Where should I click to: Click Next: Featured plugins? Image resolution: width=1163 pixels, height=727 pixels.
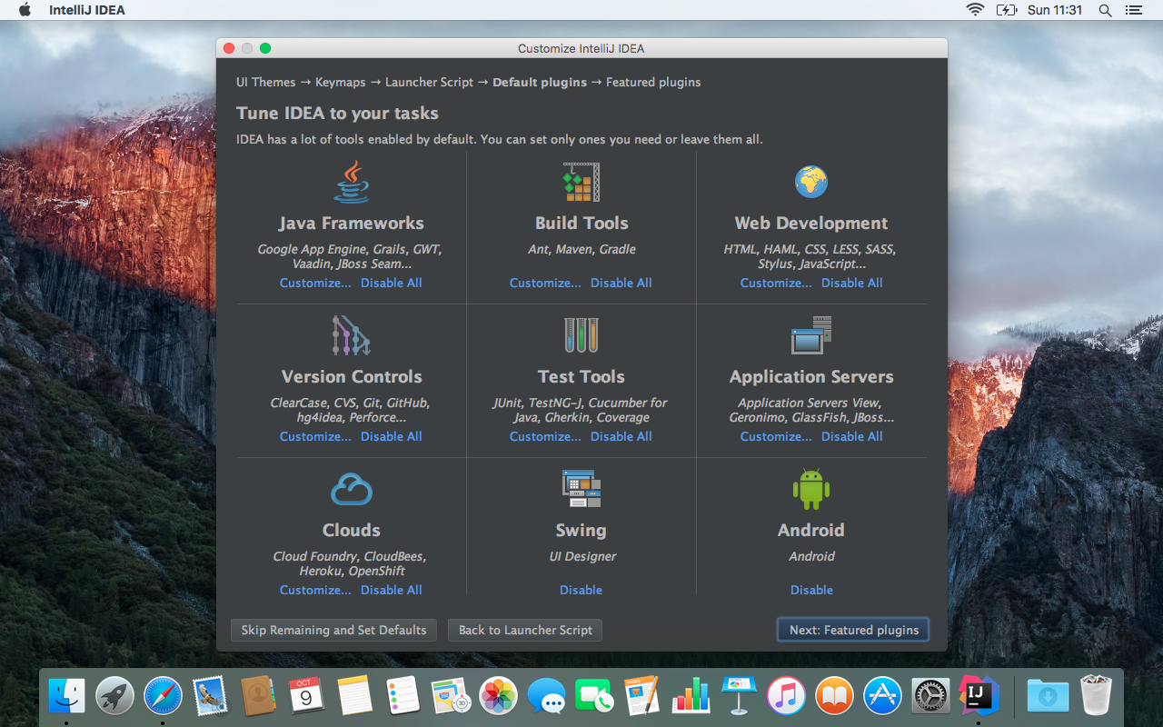click(852, 629)
